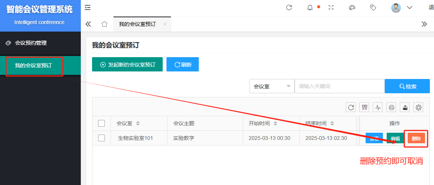Open the theme palette icon
The height and width of the screenshot is (185, 434).
[x=352, y=8]
